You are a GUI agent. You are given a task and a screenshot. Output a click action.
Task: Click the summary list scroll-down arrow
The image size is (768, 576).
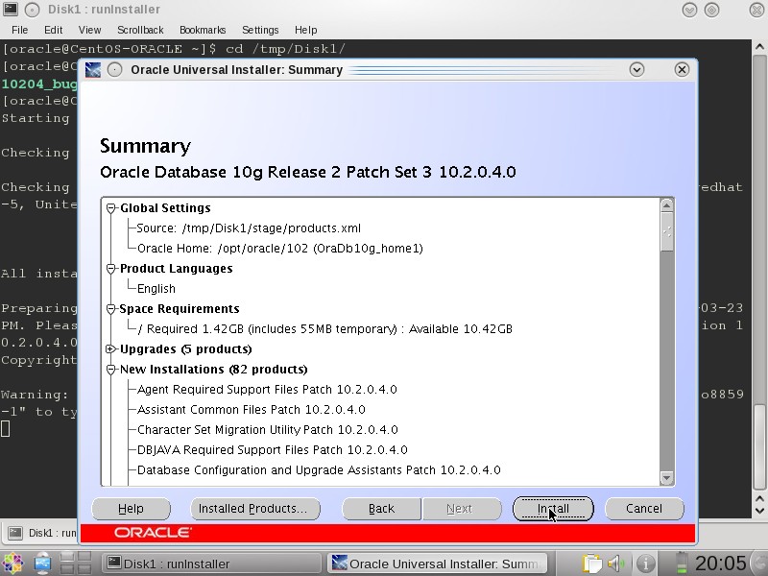(x=666, y=477)
